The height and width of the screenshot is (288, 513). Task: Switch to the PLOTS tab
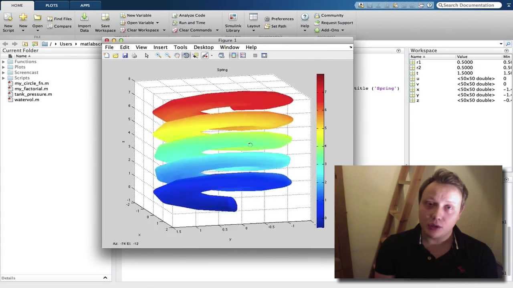click(x=51, y=5)
